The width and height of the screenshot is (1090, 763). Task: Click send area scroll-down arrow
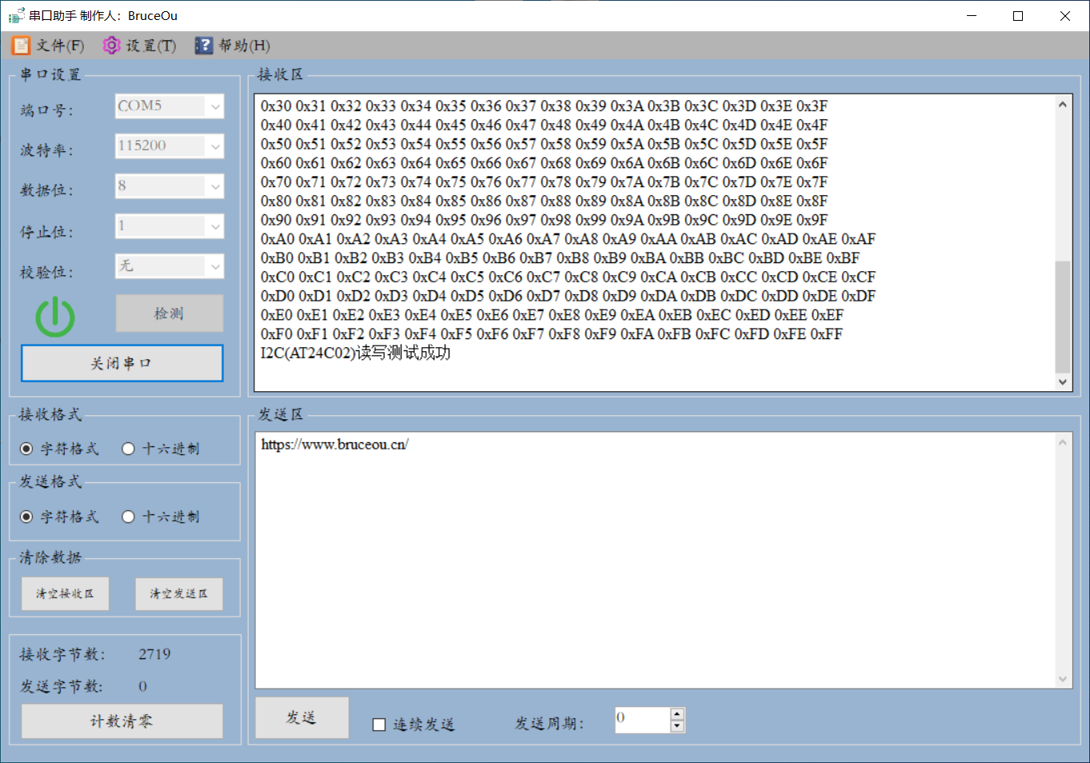tap(1063, 679)
